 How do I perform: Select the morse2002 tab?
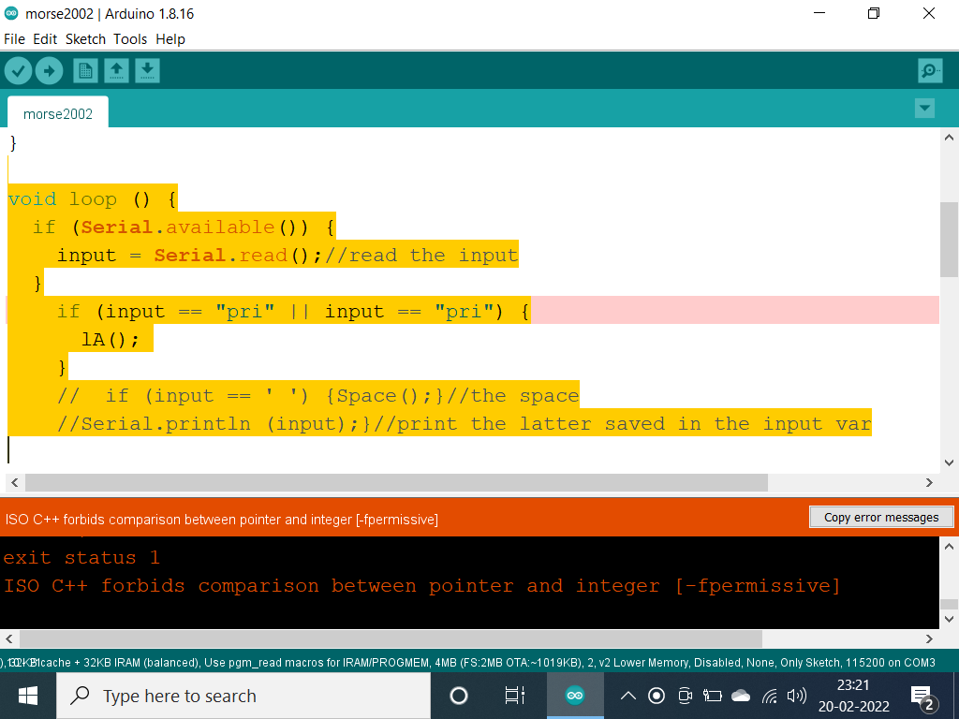tap(58, 113)
